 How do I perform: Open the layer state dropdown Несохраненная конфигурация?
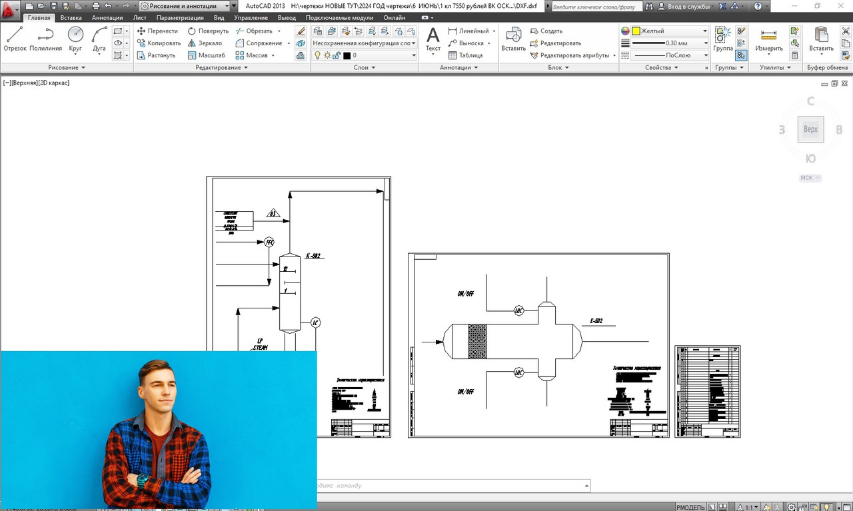[x=364, y=43]
